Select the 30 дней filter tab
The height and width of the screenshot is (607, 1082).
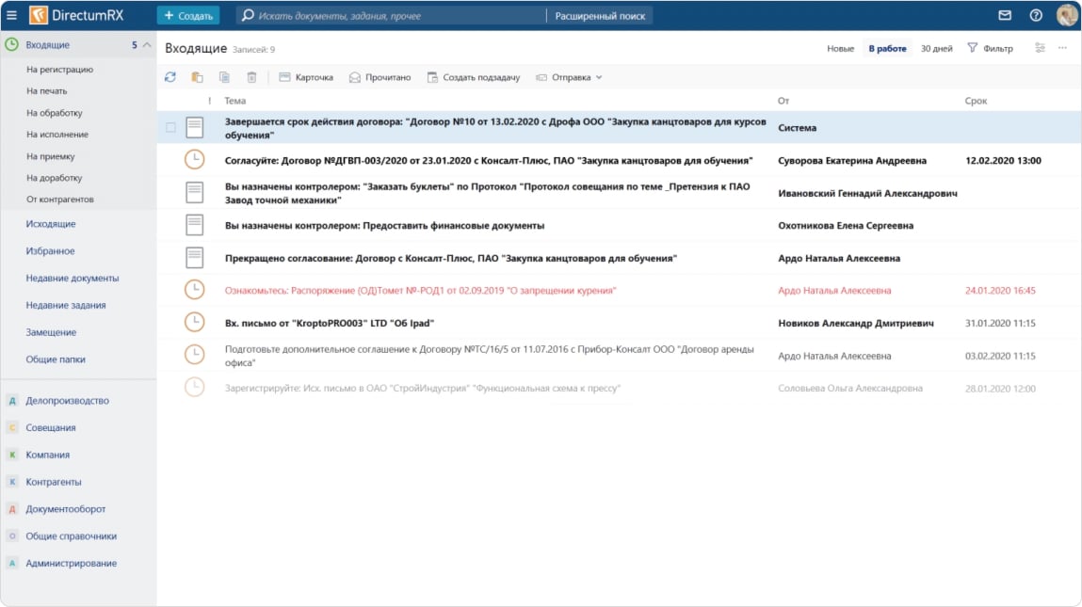(x=936, y=48)
